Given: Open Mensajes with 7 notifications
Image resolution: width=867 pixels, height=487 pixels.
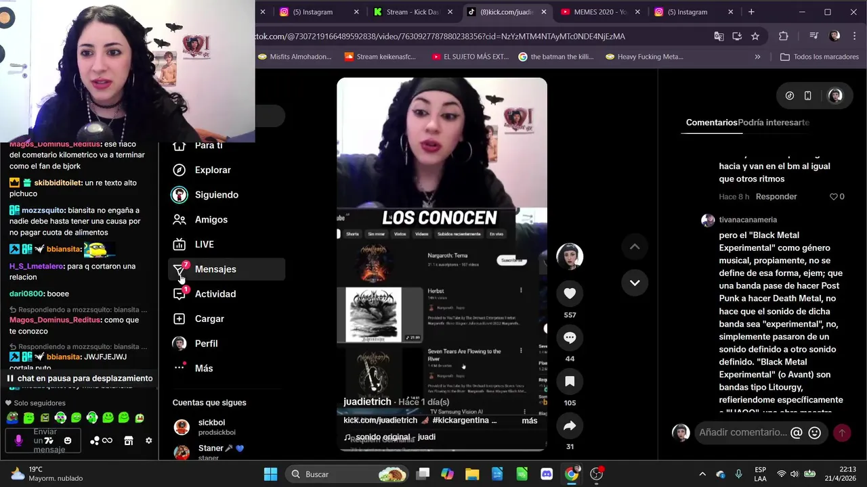Looking at the screenshot, I should click(226, 269).
